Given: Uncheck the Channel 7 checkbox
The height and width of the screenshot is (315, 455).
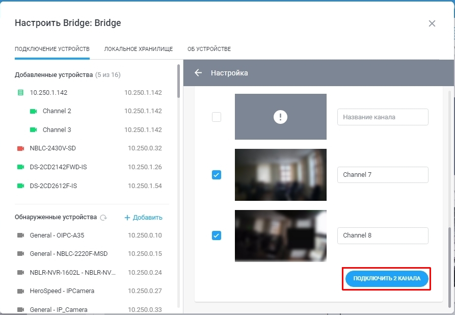Looking at the screenshot, I should pyautogui.click(x=217, y=175).
